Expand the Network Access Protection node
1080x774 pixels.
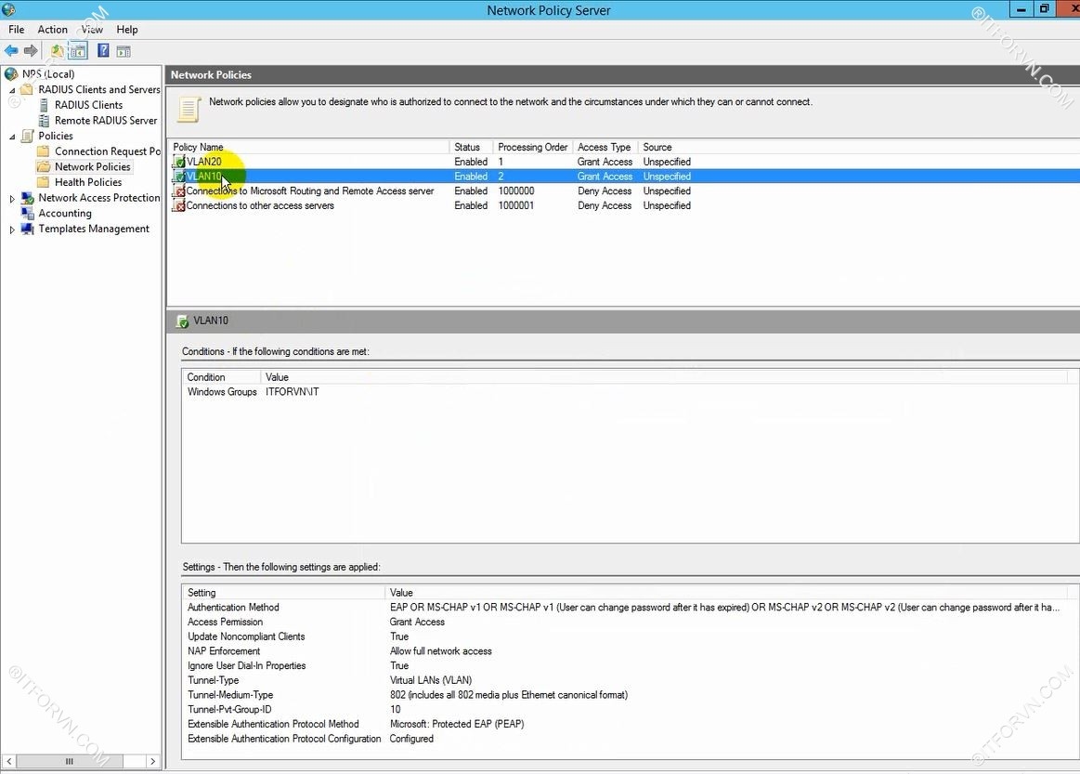tap(12, 199)
